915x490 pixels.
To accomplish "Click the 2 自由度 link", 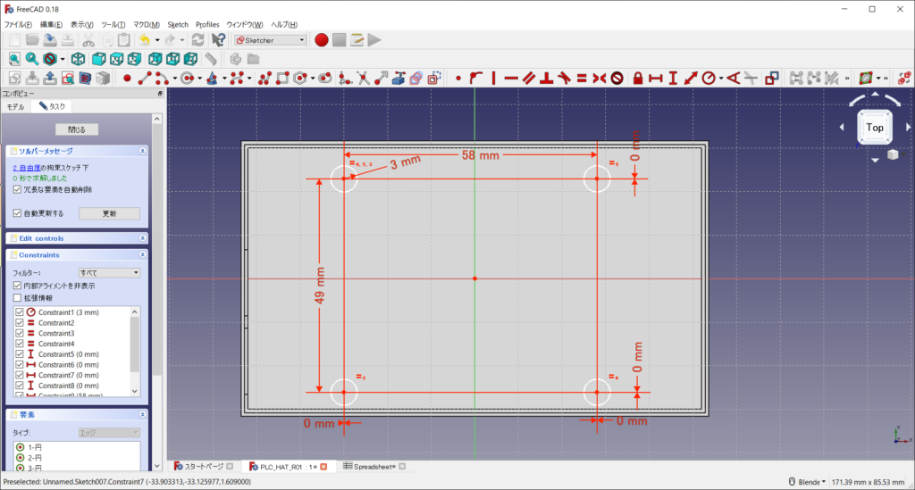I will tap(28, 168).
